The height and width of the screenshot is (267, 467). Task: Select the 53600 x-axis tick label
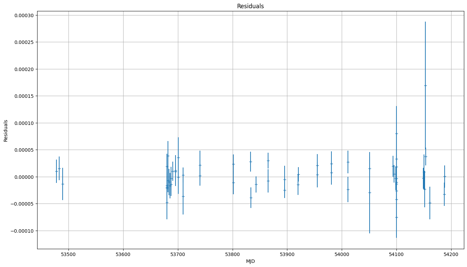point(123,254)
